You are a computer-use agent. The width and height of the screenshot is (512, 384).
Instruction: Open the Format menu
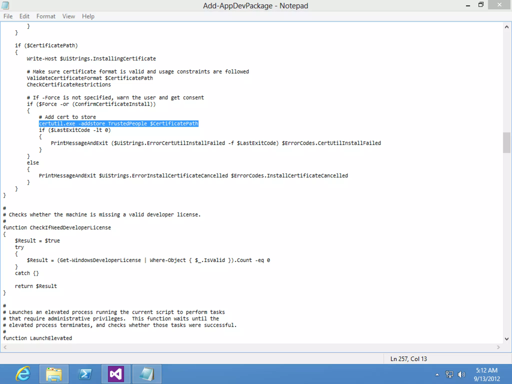(46, 16)
